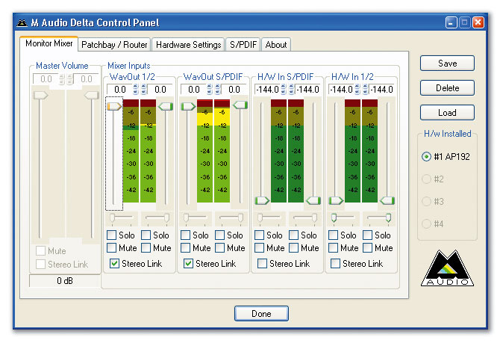The height and width of the screenshot is (346, 503).
Task: Click the WavOut 1/2 right level value field
Action: point(160,90)
